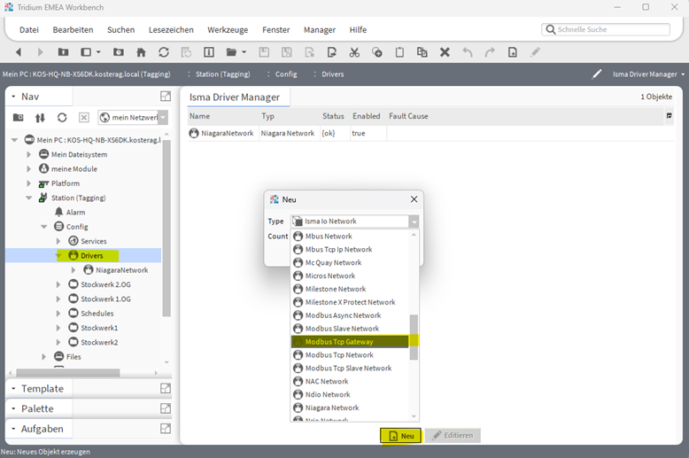Select the NiagaraNetwork row in the table
Screen dimensions: 689x458
click(430, 133)
